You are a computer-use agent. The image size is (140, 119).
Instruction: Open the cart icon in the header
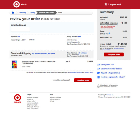click(106, 4)
